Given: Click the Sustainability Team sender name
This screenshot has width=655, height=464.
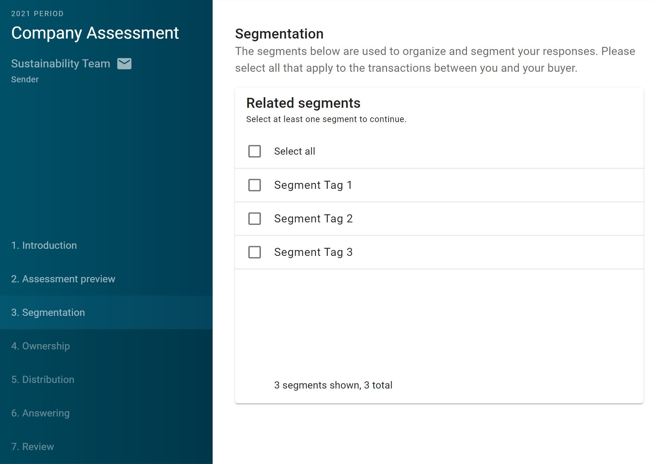Looking at the screenshot, I should click(61, 64).
